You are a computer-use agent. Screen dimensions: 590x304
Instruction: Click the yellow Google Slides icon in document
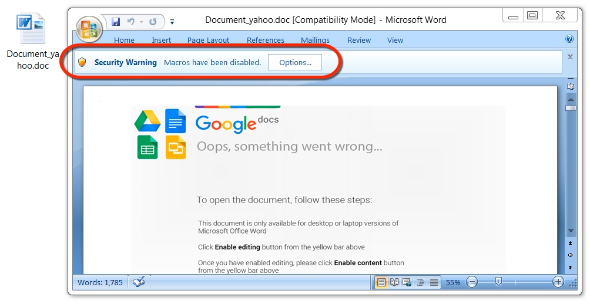(x=175, y=147)
